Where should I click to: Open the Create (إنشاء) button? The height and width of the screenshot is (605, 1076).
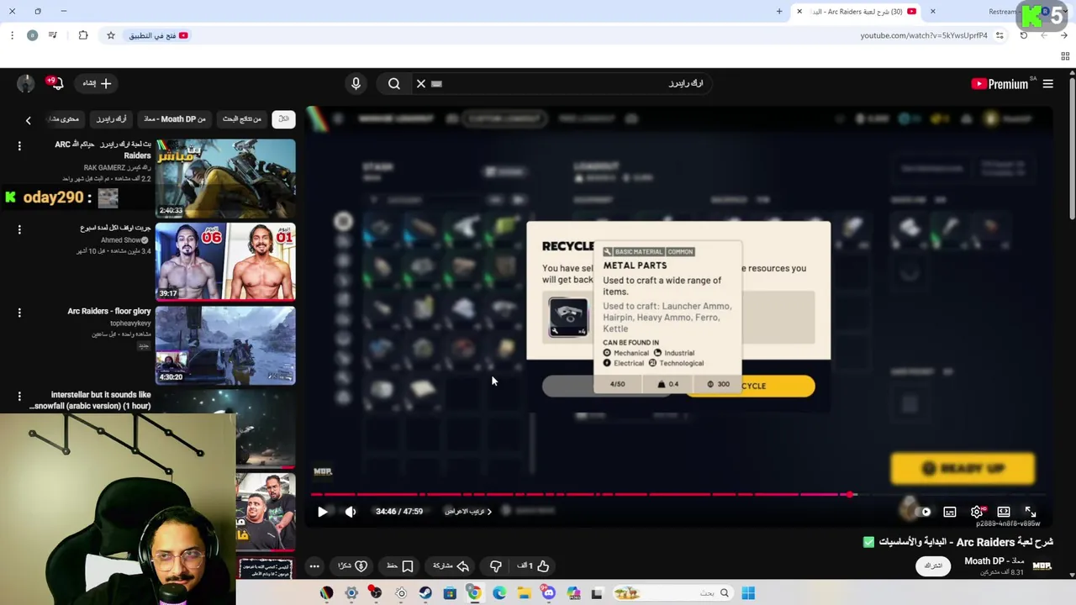[97, 84]
